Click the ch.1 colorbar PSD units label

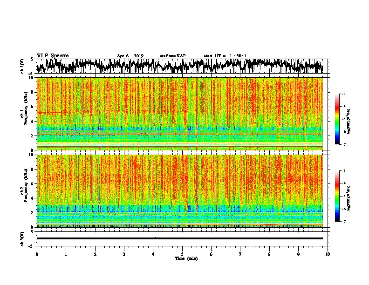[349, 121]
